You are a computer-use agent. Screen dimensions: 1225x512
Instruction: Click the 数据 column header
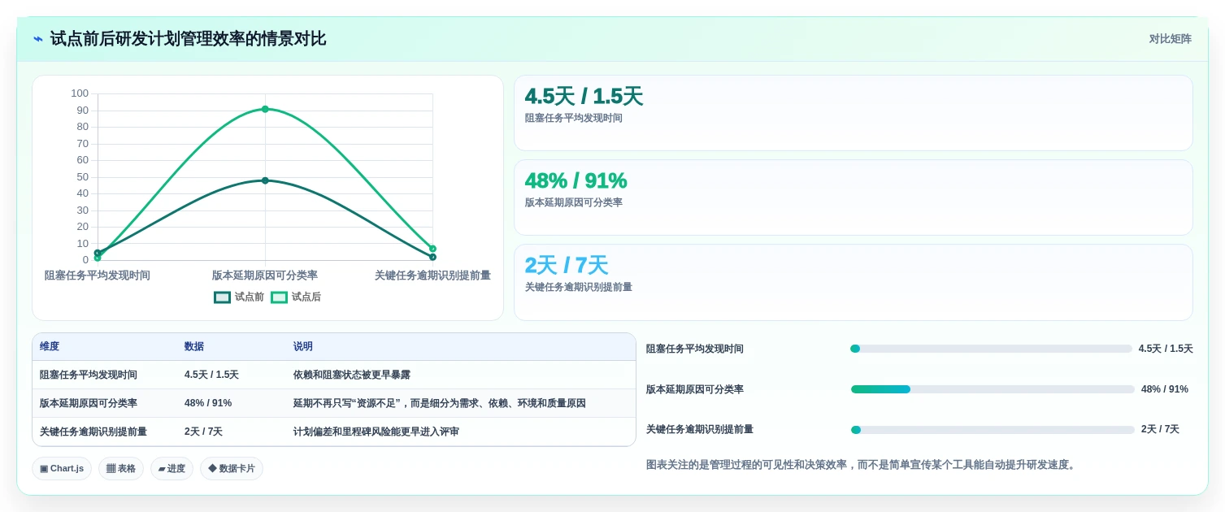194,346
